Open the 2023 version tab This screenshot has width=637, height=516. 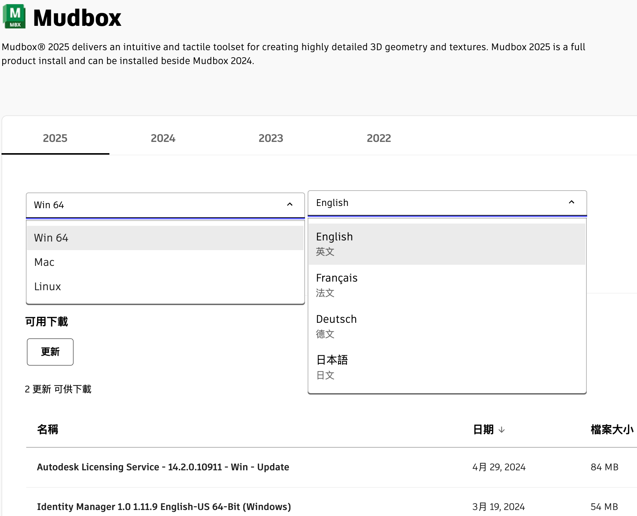[271, 138]
